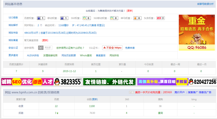Click 免费申请 SSL certificate link

130,48
